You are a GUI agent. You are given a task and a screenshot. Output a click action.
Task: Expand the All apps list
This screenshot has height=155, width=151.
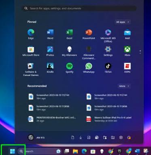123,22
